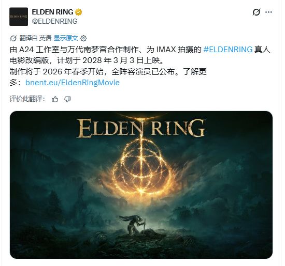Rate translation with thumbs up

coord(55,99)
